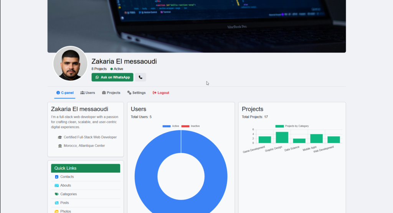This screenshot has height=213, width=393.
Task: Click the Graphic Design bar
Action: point(282,138)
